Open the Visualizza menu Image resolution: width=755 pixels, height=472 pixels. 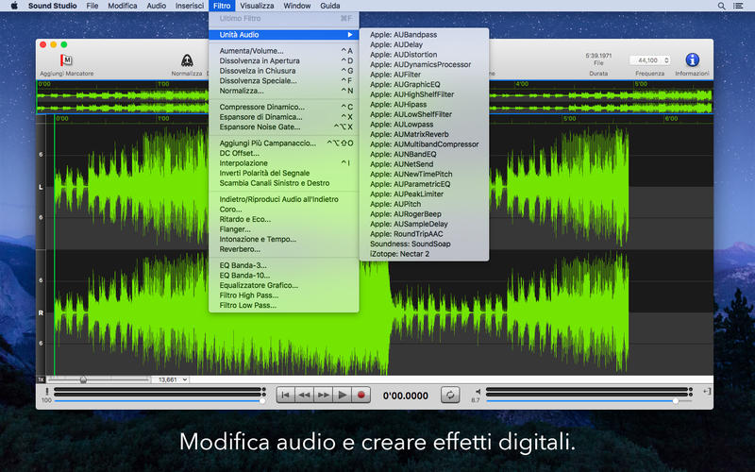coord(257,6)
